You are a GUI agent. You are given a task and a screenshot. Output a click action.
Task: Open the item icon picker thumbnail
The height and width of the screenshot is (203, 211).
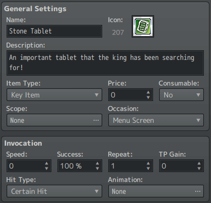click(143, 26)
